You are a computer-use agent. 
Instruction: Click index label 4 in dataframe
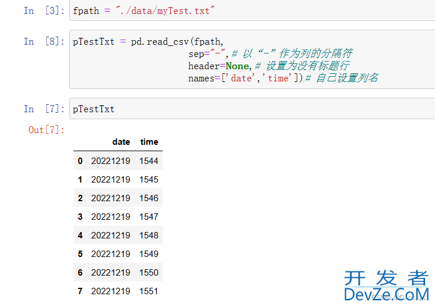[x=80, y=235]
